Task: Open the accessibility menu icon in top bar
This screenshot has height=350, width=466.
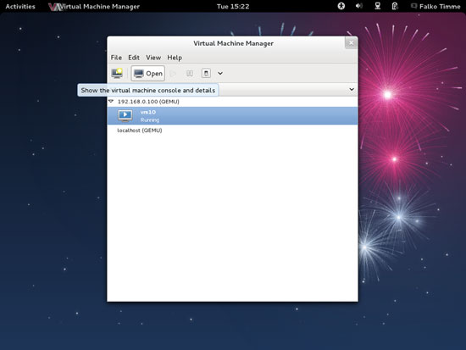Action: (341, 6)
